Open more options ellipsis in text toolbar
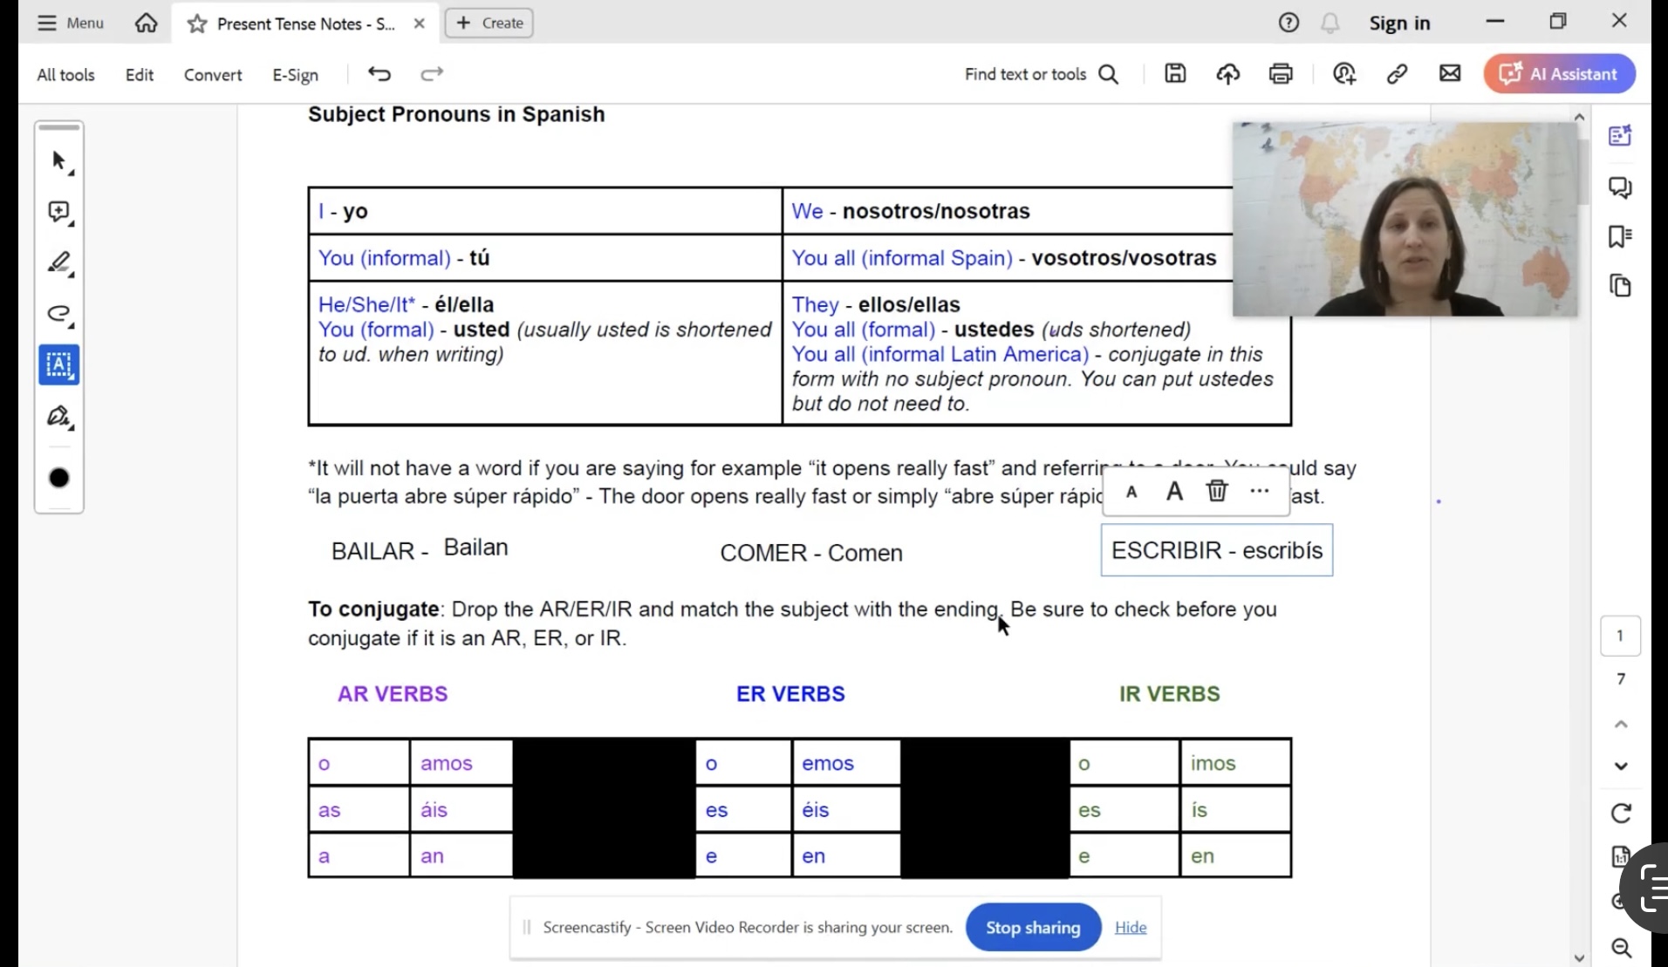Screen dimensions: 1668x967 1259,491
